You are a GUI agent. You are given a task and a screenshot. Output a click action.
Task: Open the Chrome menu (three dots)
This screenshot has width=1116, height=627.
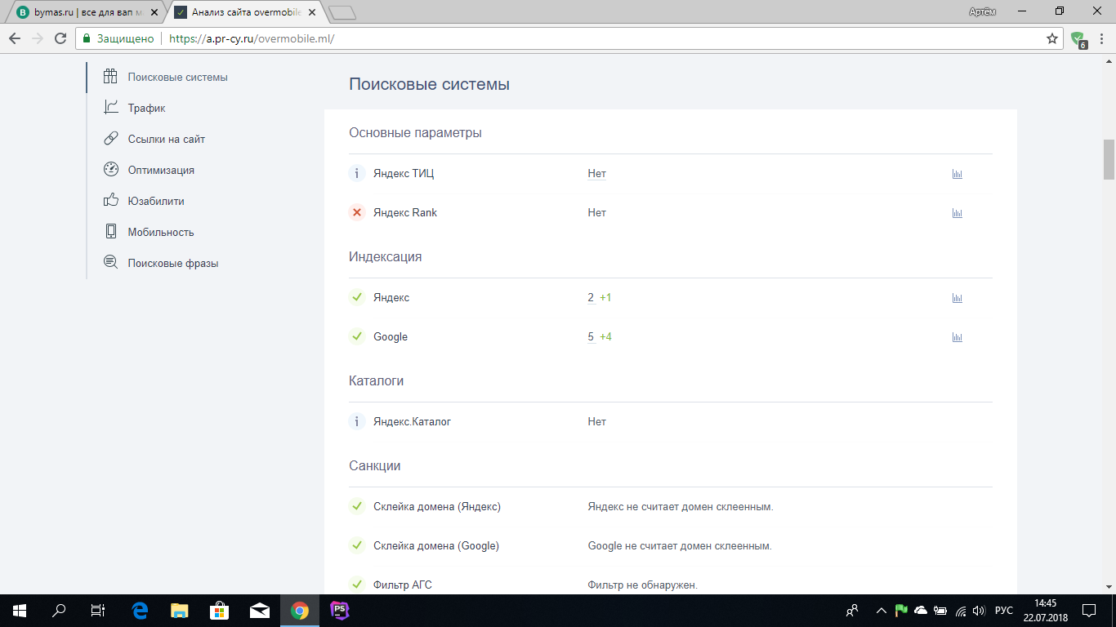pos(1101,38)
